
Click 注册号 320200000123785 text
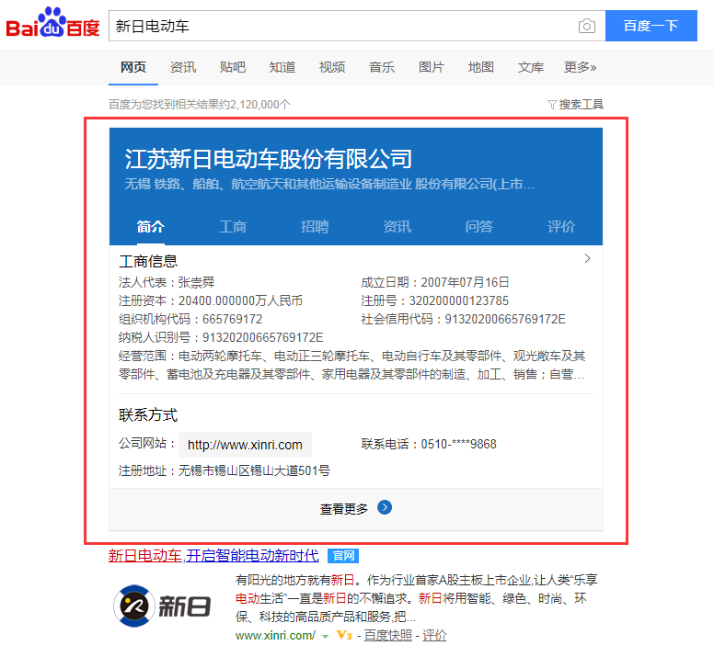(435, 300)
